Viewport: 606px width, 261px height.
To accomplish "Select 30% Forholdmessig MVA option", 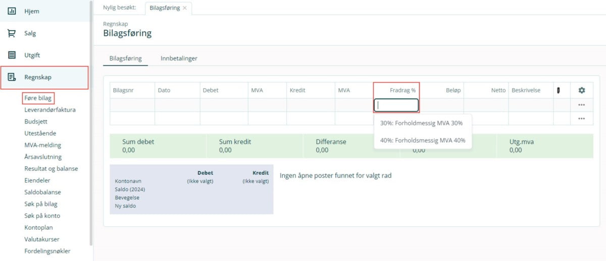I will coord(421,123).
